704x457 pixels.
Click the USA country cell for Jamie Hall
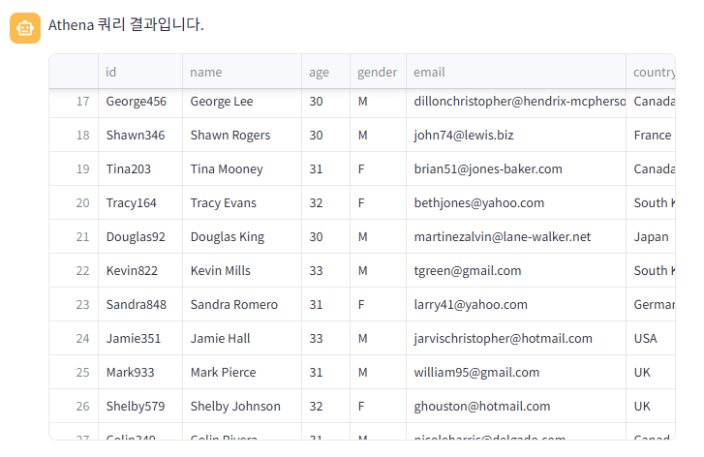click(x=651, y=339)
